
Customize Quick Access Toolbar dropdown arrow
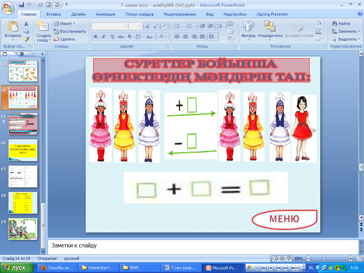(66, 5)
